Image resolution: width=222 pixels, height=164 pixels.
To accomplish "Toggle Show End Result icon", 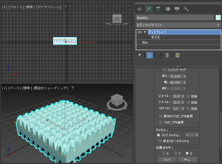I will click(150, 55).
